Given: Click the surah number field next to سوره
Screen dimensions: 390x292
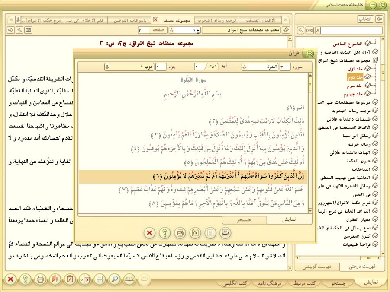Looking at the screenshot, I should coord(285,67).
